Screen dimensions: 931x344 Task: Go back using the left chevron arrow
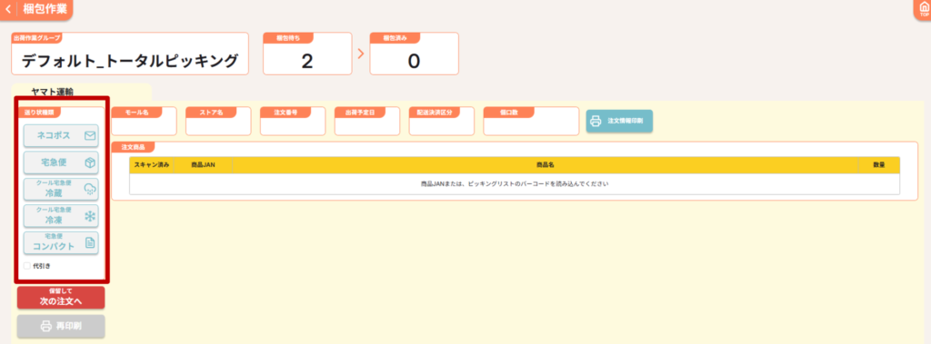[7, 9]
